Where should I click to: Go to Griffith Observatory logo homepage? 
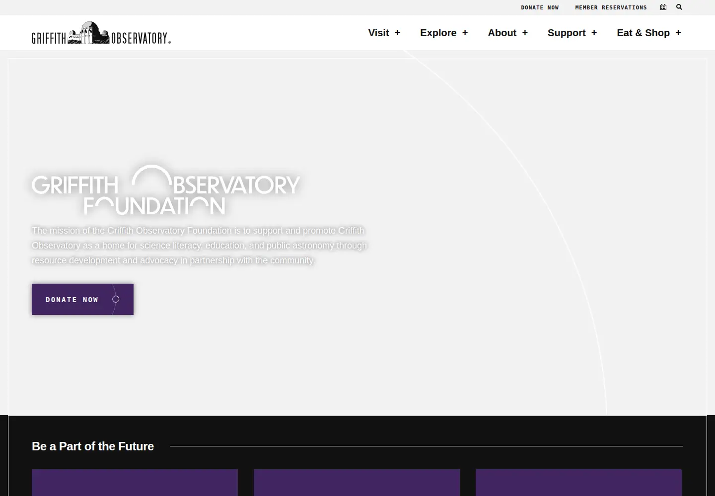pos(101,33)
